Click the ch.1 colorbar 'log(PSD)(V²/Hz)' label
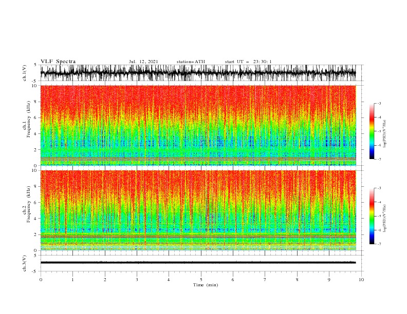The height and width of the screenshot is (314, 407). (384, 134)
